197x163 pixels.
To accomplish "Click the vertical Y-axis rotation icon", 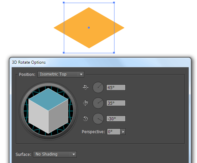I will coord(86,103).
